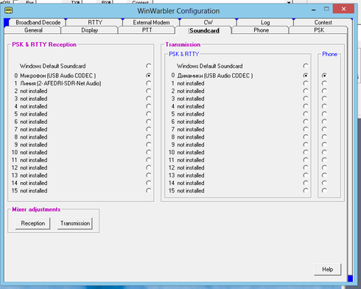
Task: Select Phone transmission soundcard slot 1
Action: (324, 83)
